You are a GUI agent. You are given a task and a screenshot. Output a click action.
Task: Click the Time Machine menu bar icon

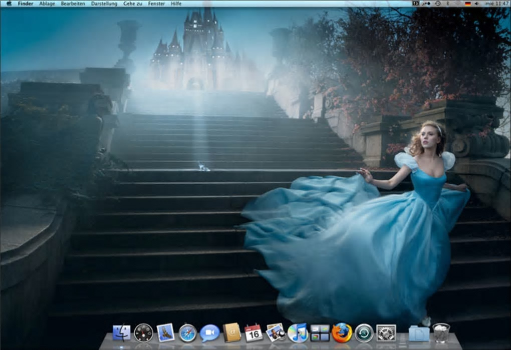click(438, 4)
